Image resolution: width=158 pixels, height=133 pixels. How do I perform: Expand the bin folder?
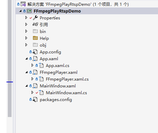(x=26, y=31)
